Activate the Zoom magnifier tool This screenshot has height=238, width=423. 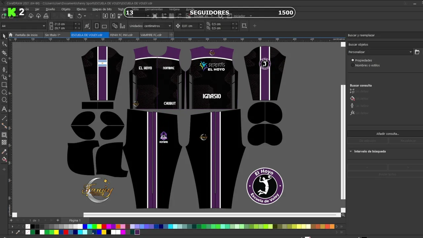point(4,60)
